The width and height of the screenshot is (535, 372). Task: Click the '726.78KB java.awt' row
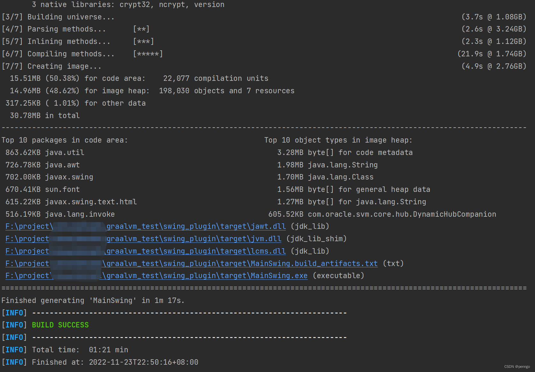43,165
